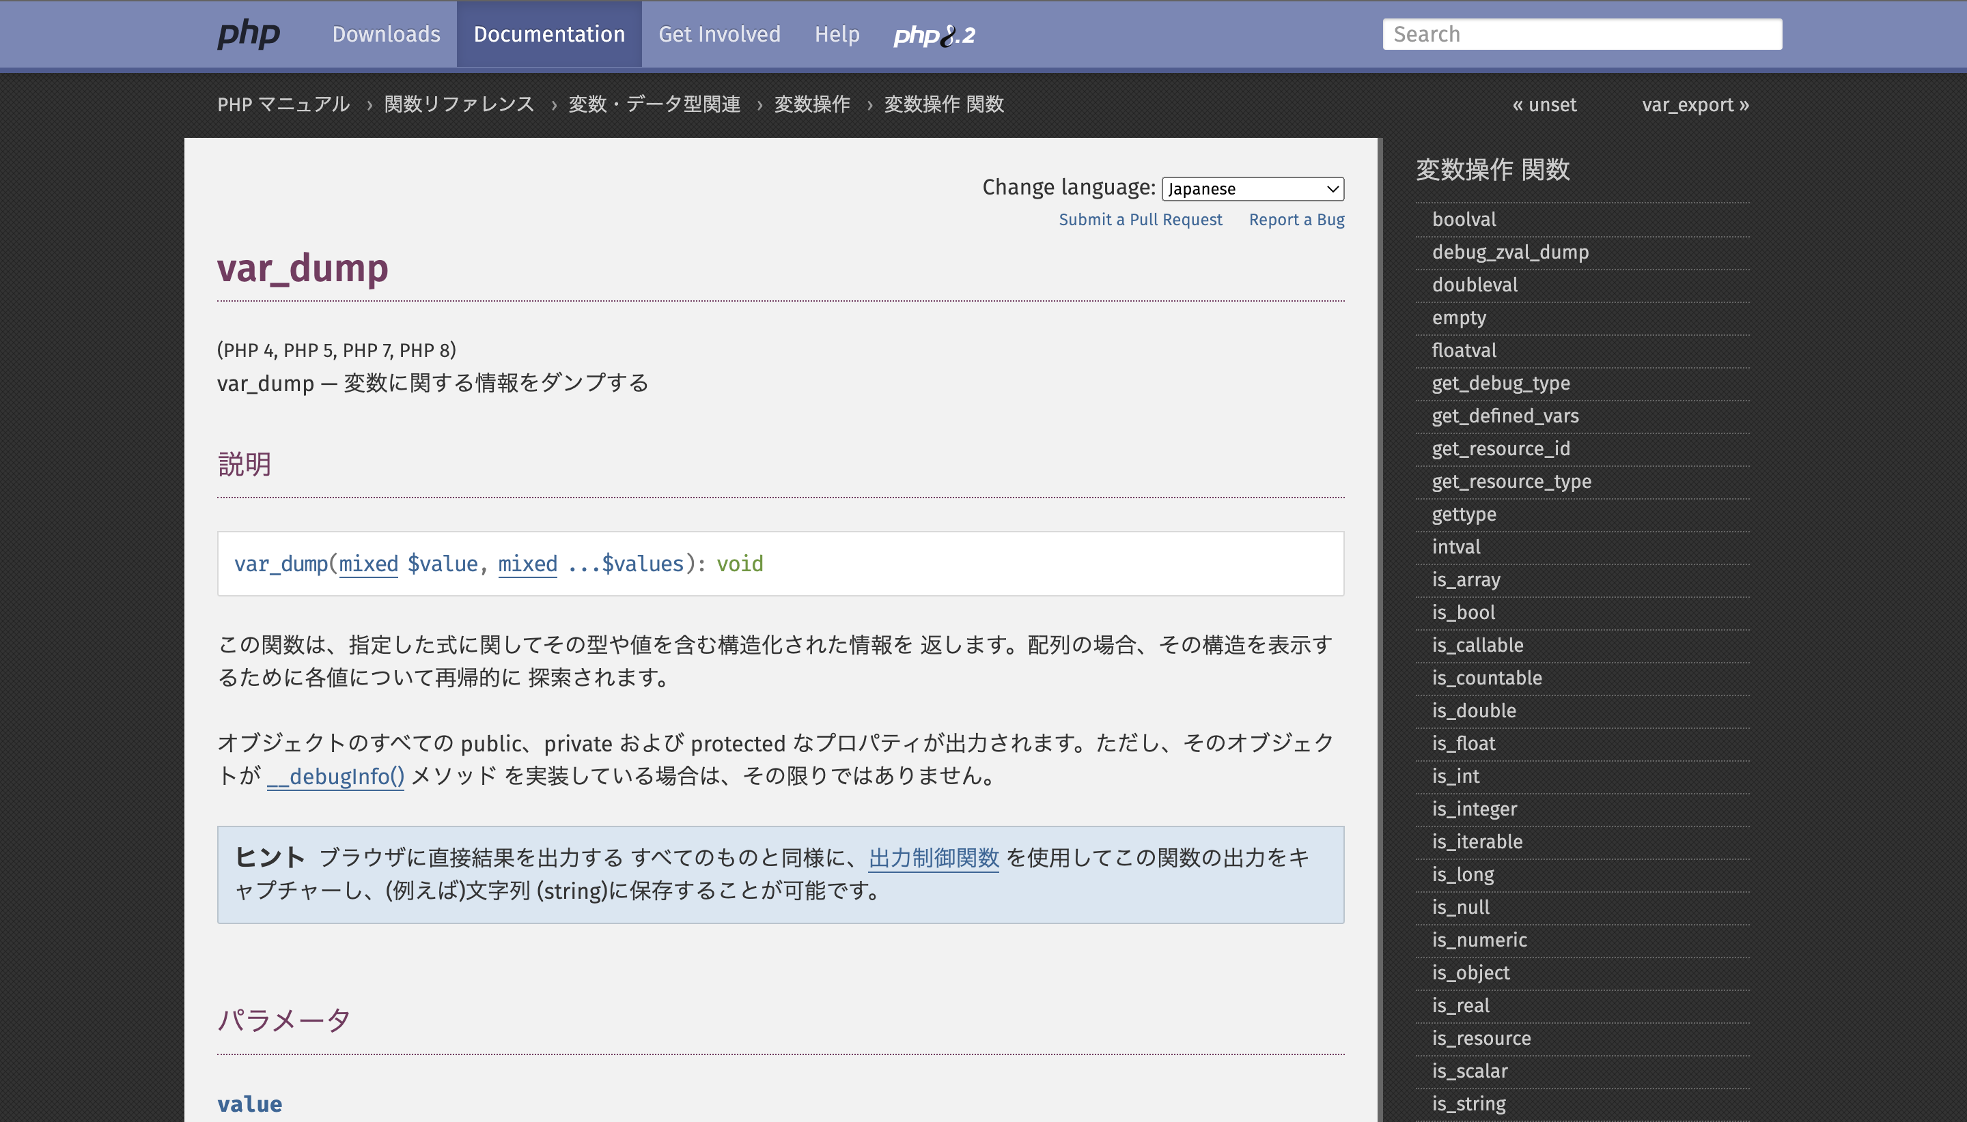
Task: Open the Downloads menu item
Action: coord(387,34)
